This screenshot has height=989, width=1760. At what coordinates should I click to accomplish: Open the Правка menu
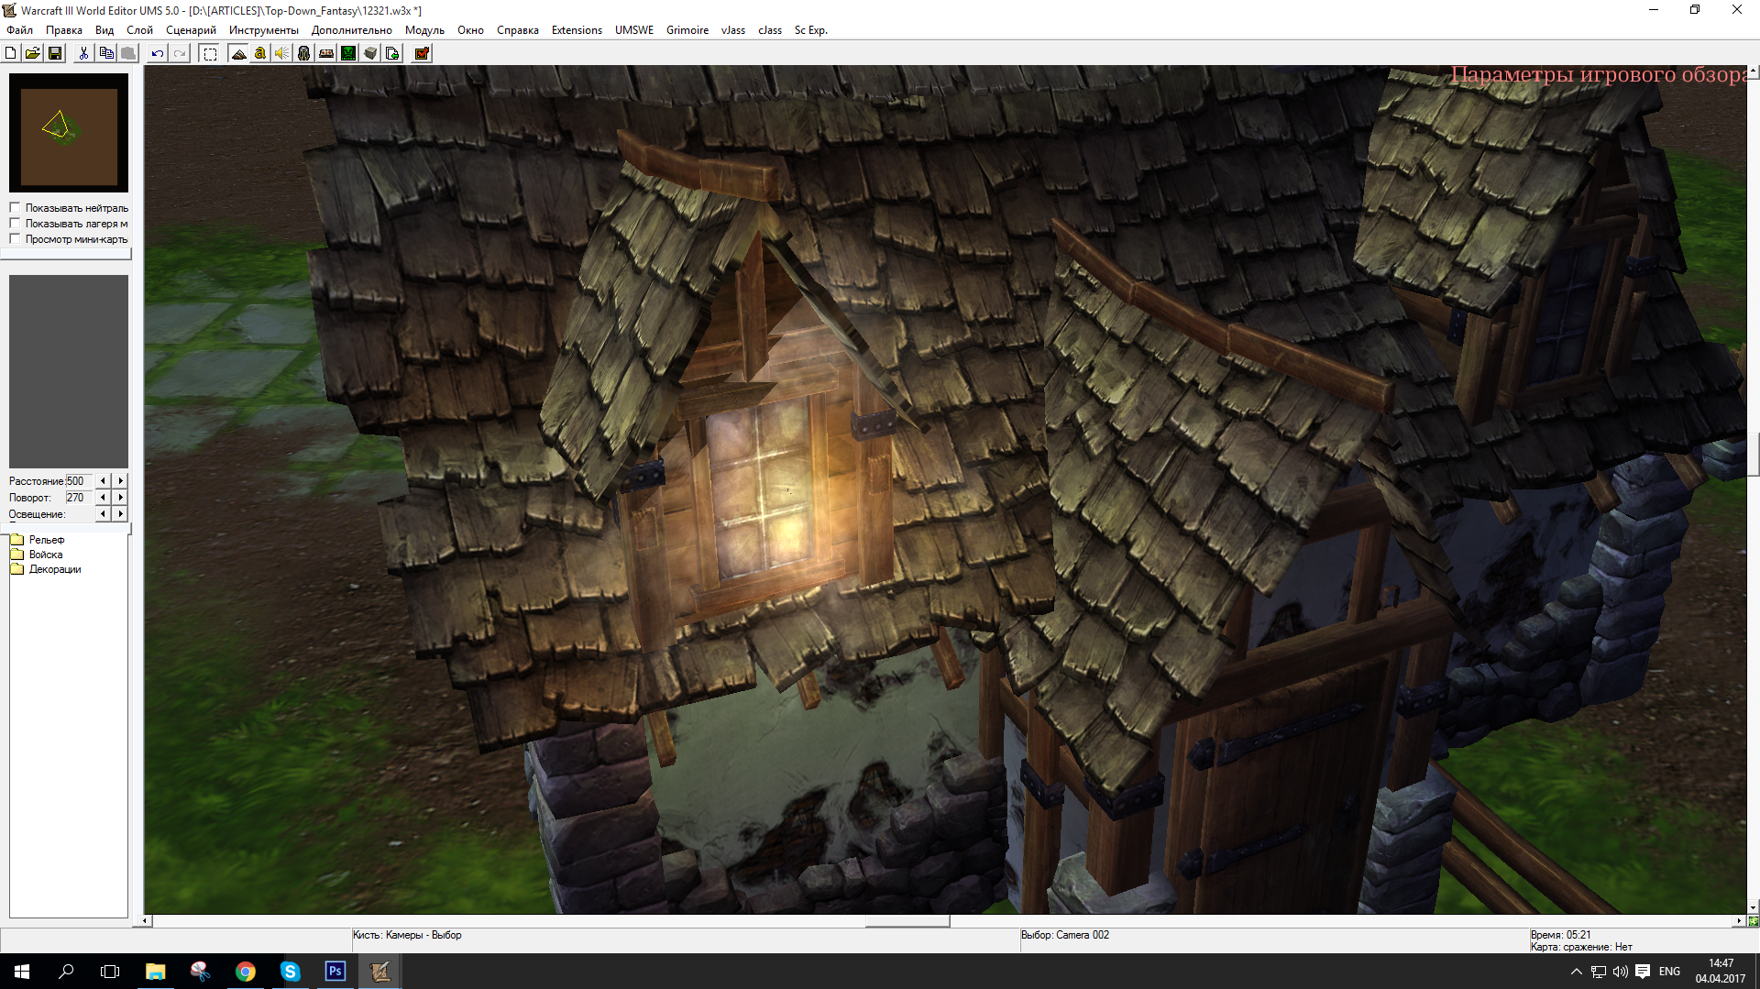[64, 30]
